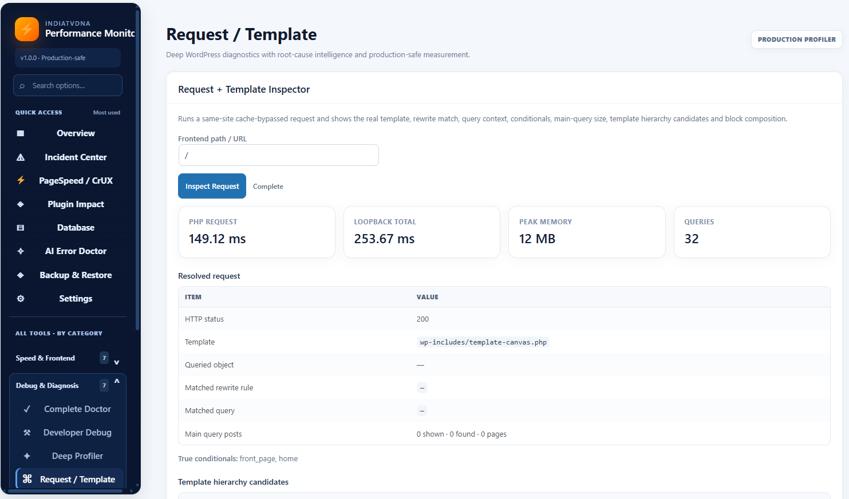Open the Incident Center page
The width and height of the screenshot is (849, 499).
point(68,157)
